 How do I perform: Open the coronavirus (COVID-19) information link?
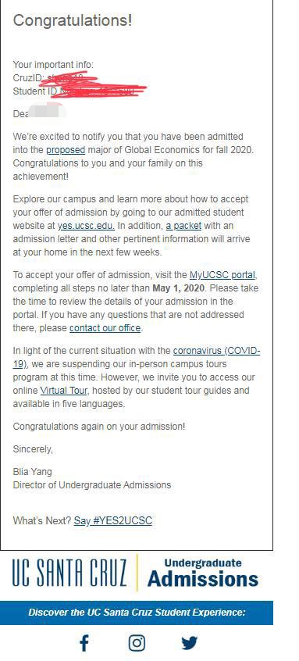tap(136, 357)
